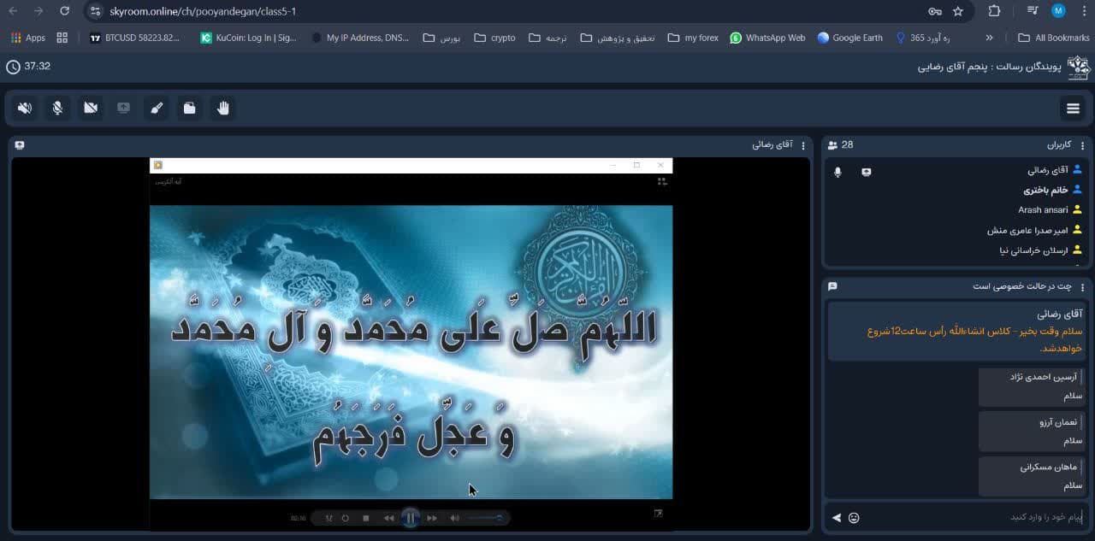Screen dimensions: 1095x541
Task: Turn on the webcam in toolbar
Action: pyautogui.click(x=91, y=109)
